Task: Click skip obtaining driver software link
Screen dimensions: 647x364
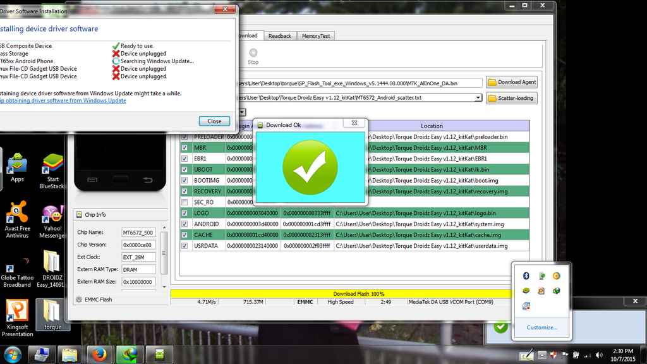Action: click(63, 100)
